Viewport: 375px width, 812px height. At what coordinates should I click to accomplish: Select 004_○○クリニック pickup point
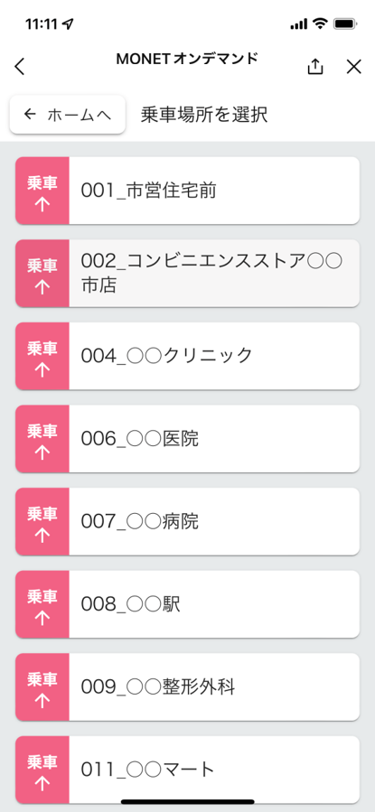click(x=188, y=356)
